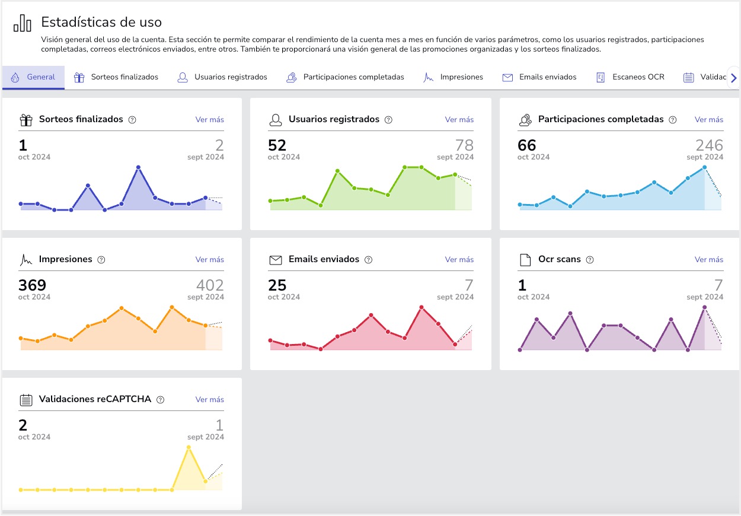Select the Emails enviados tab
Image resolution: width=741 pixels, height=516 pixels.
(539, 77)
